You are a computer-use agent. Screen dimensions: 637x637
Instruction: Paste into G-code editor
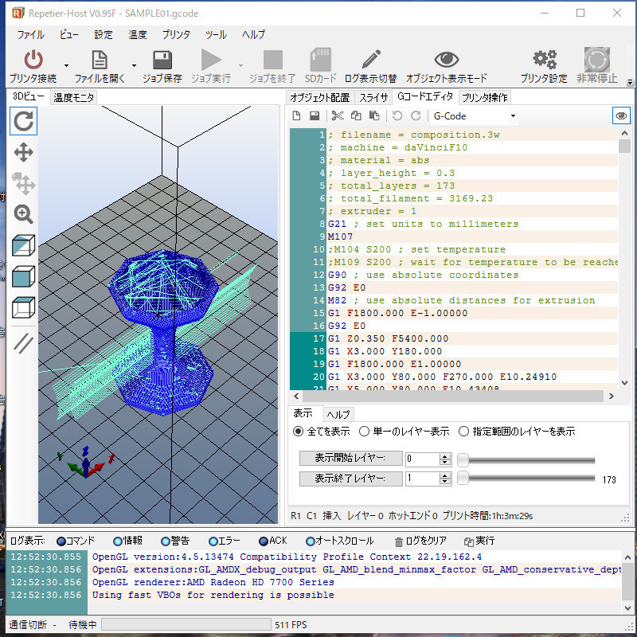(374, 116)
